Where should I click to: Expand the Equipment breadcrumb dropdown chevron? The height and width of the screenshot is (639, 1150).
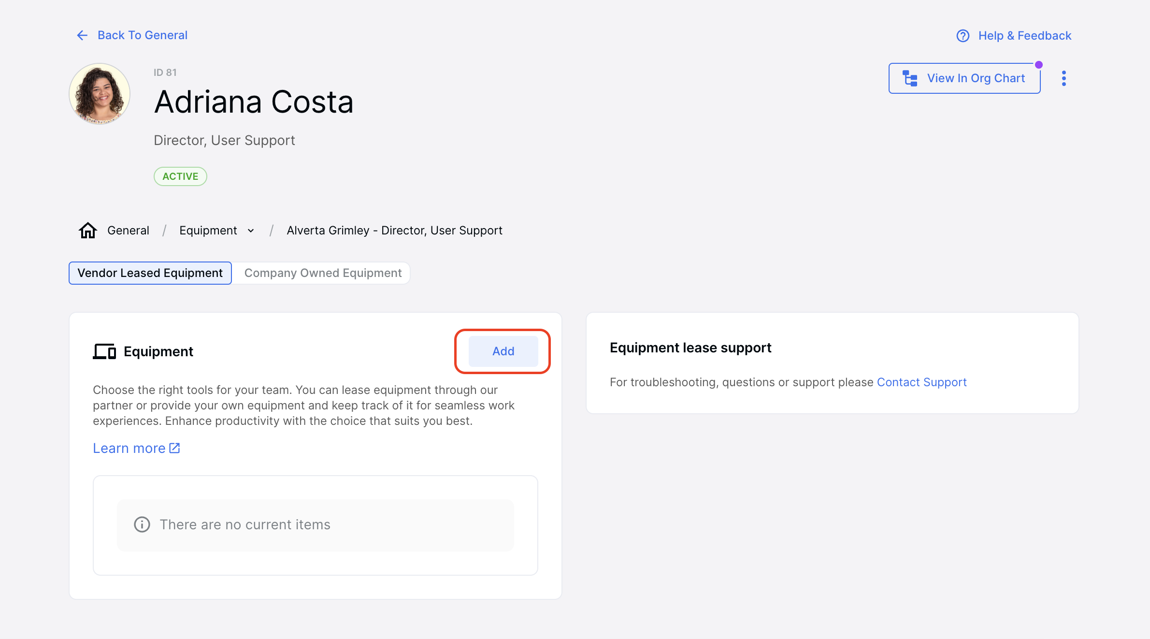tap(251, 231)
